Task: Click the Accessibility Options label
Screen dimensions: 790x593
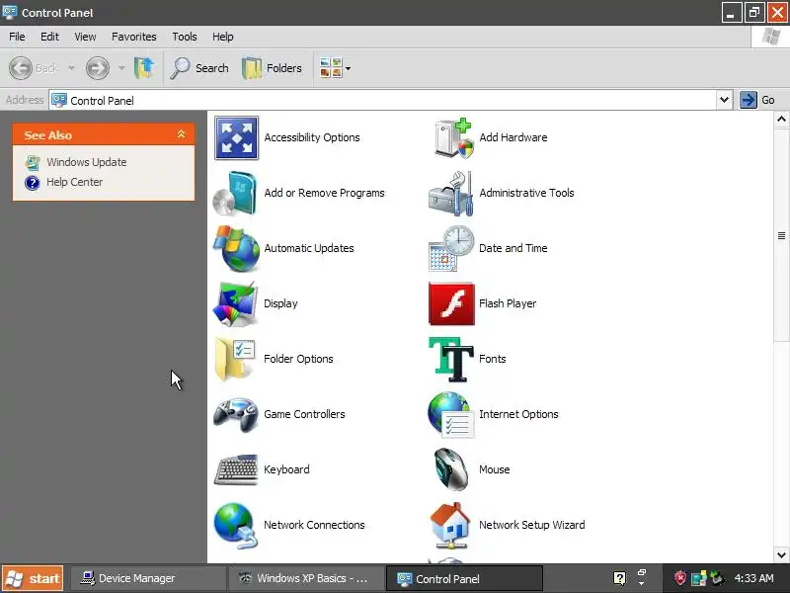Action: click(312, 137)
